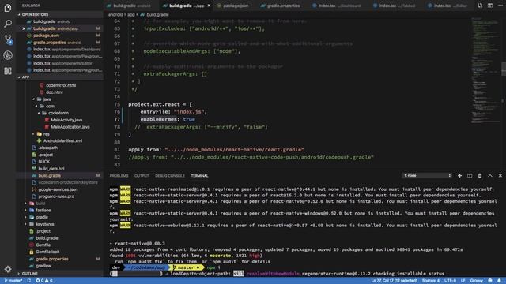Screen dimensions: 506x284
Task: Close build.gradle android/app in Open Editors
Action: [x=24, y=28]
